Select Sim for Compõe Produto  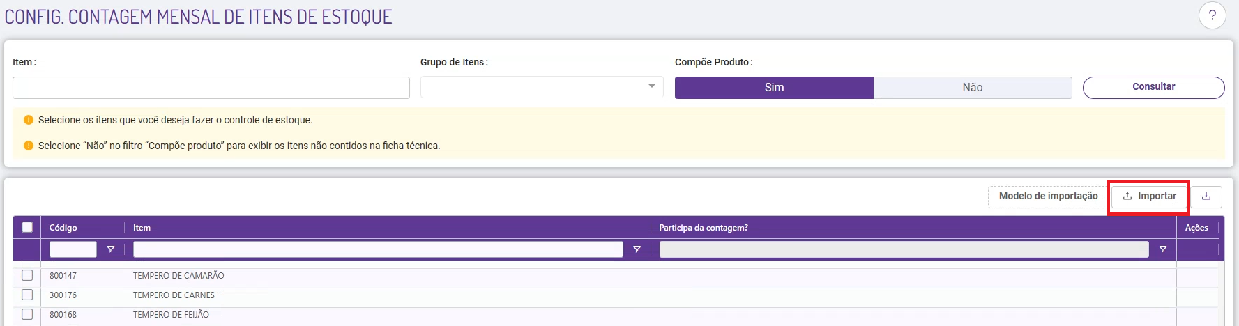pyautogui.click(x=774, y=88)
